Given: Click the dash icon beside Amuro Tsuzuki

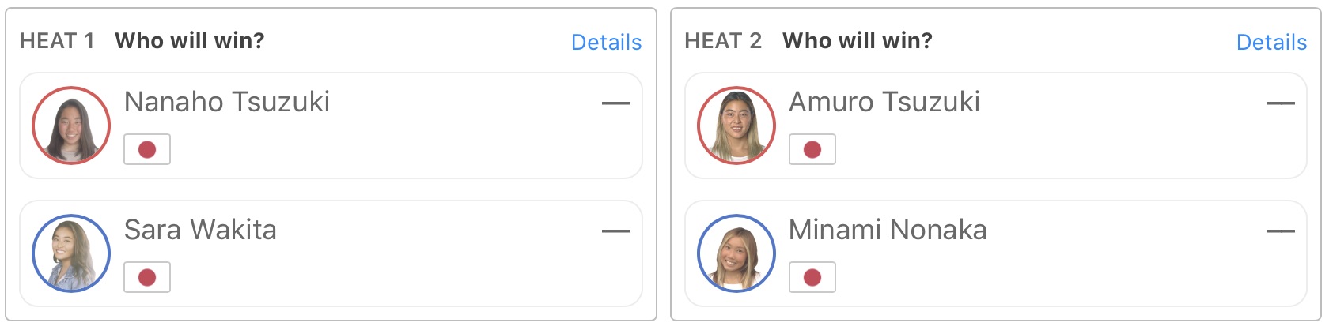Looking at the screenshot, I should coord(1280,103).
